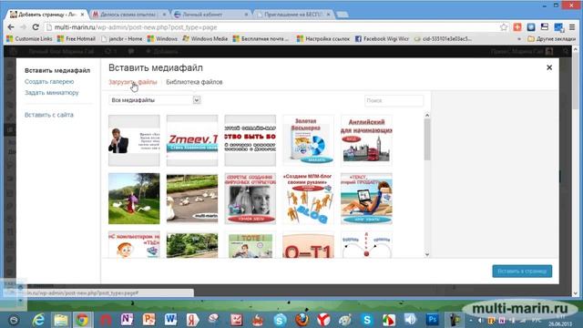Viewport: 583px width, 328px height.
Task: Open Windows Media bookmark
Action: [205, 38]
